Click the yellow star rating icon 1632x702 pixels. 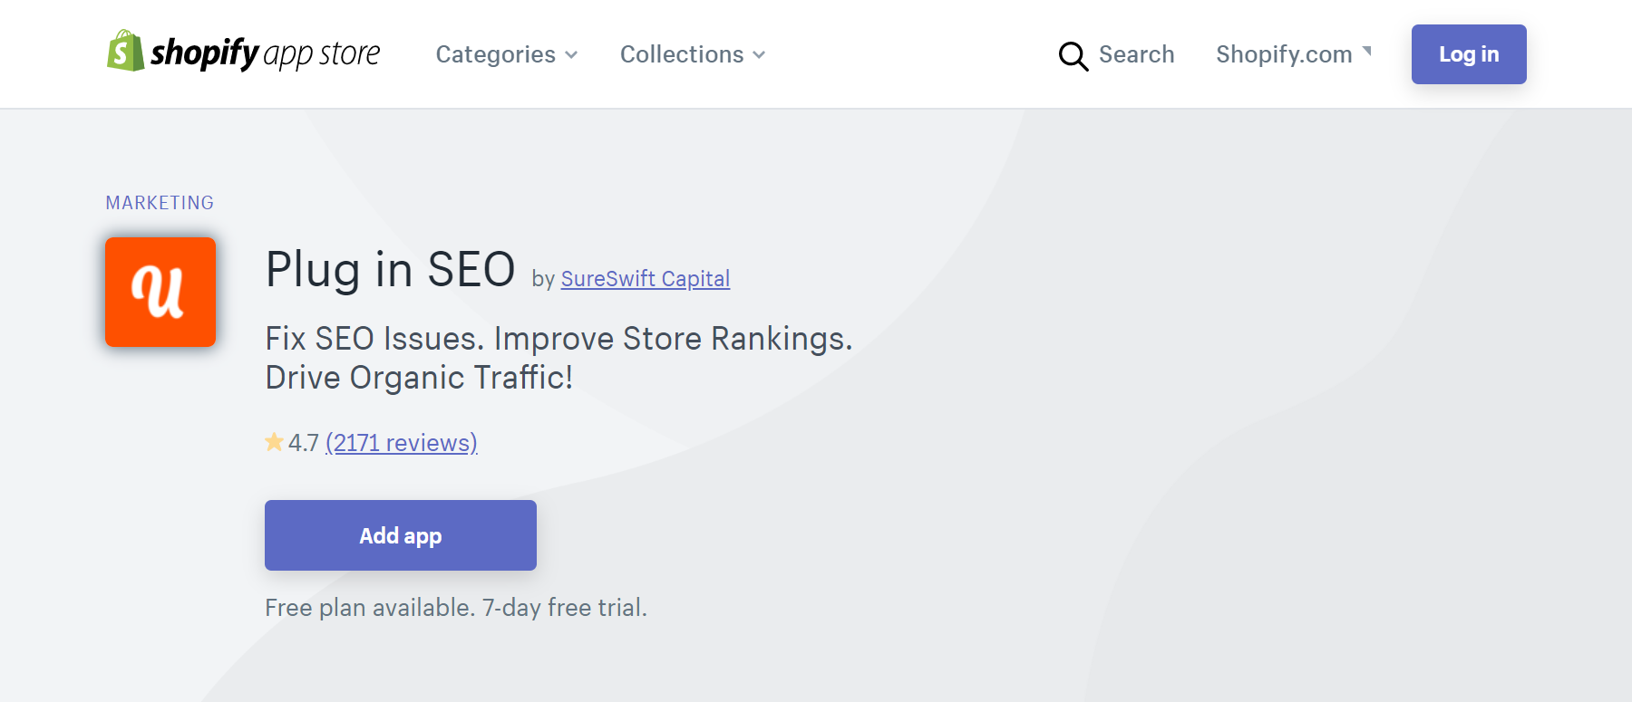click(274, 442)
